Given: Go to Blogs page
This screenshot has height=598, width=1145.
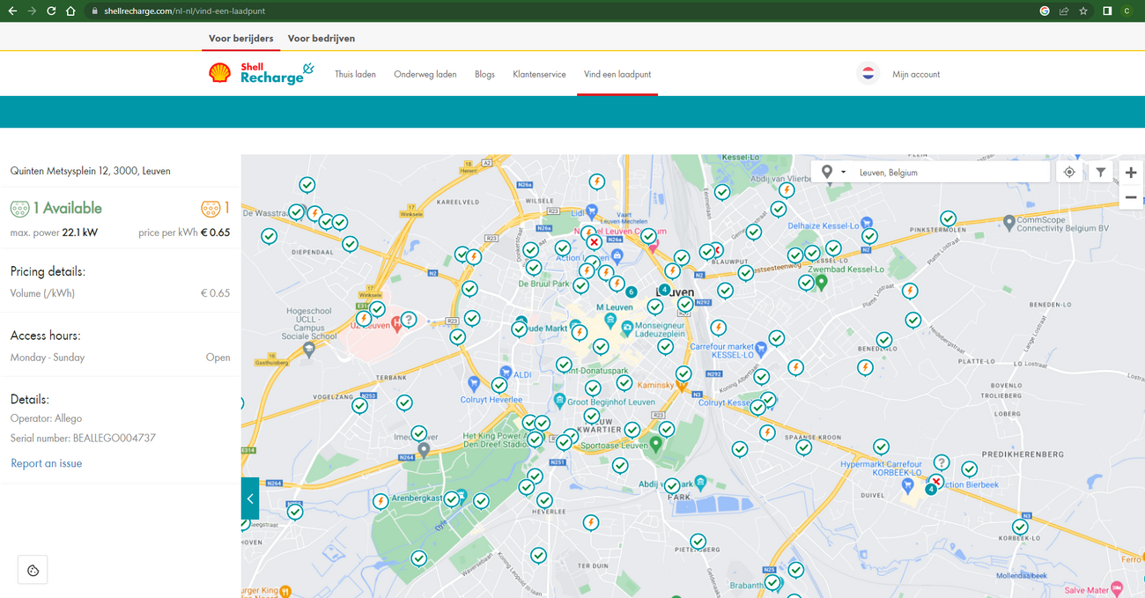Looking at the screenshot, I should tap(484, 75).
